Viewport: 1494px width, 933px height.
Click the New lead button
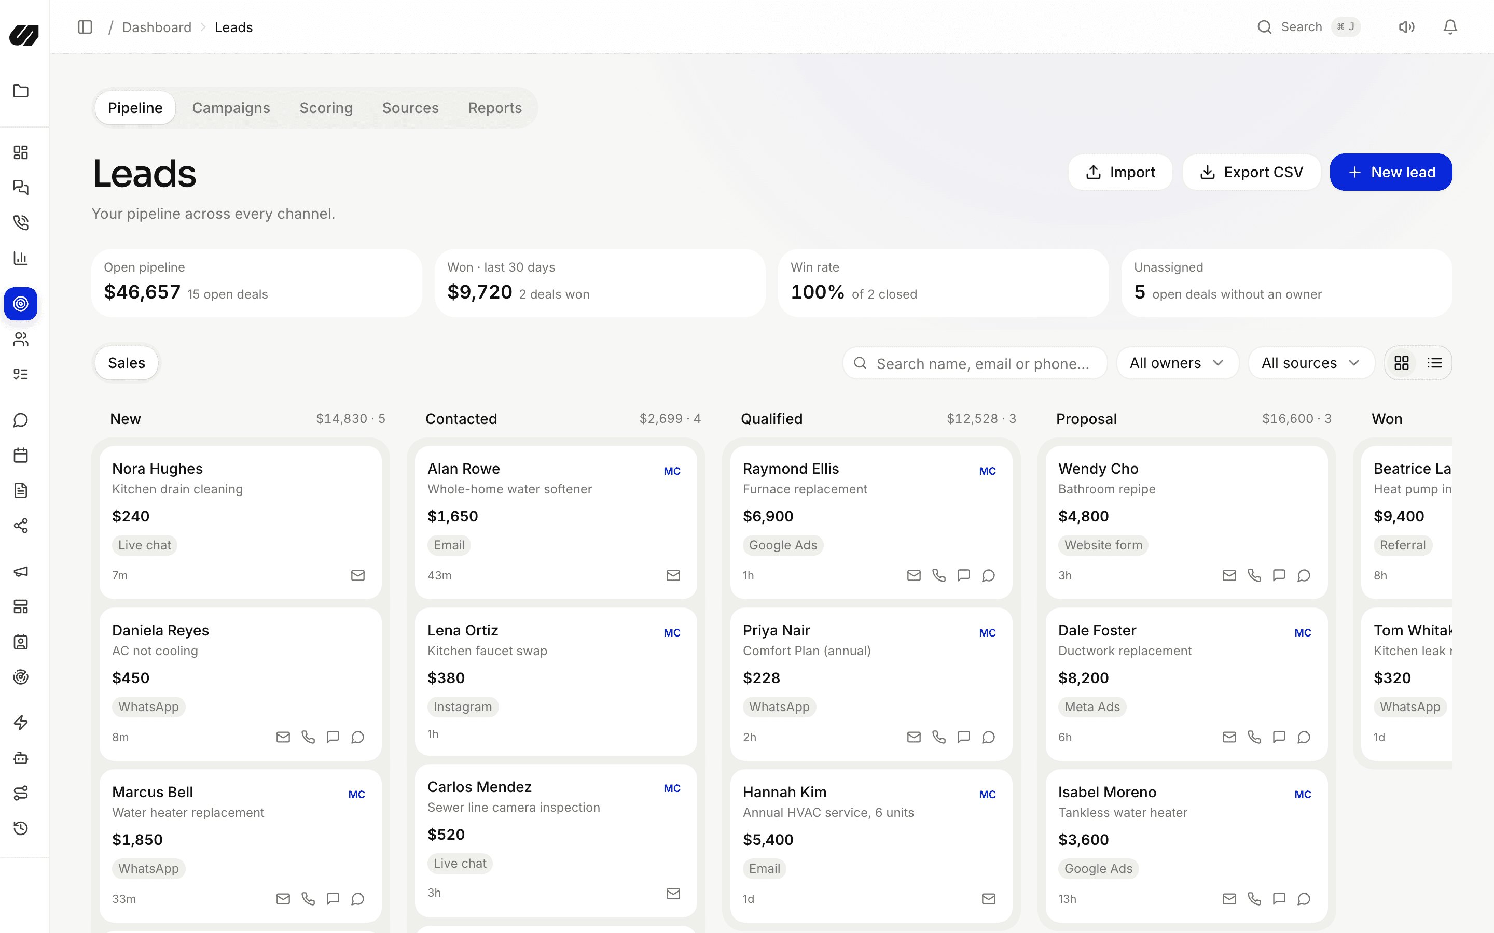click(x=1391, y=172)
